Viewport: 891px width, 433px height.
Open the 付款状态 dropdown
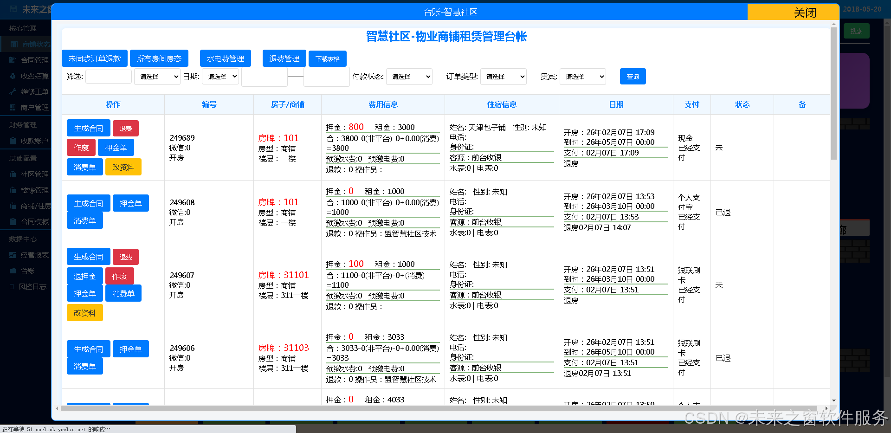(409, 77)
